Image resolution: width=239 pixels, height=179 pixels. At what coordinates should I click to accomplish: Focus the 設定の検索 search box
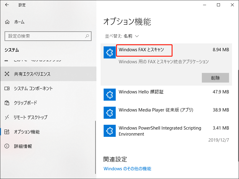point(48,36)
